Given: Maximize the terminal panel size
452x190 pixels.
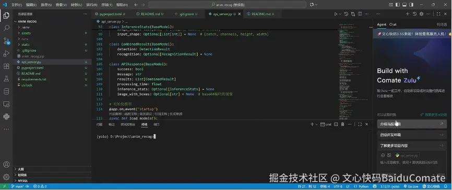Looking at the screenshot, I should click(x=360, y=124).
